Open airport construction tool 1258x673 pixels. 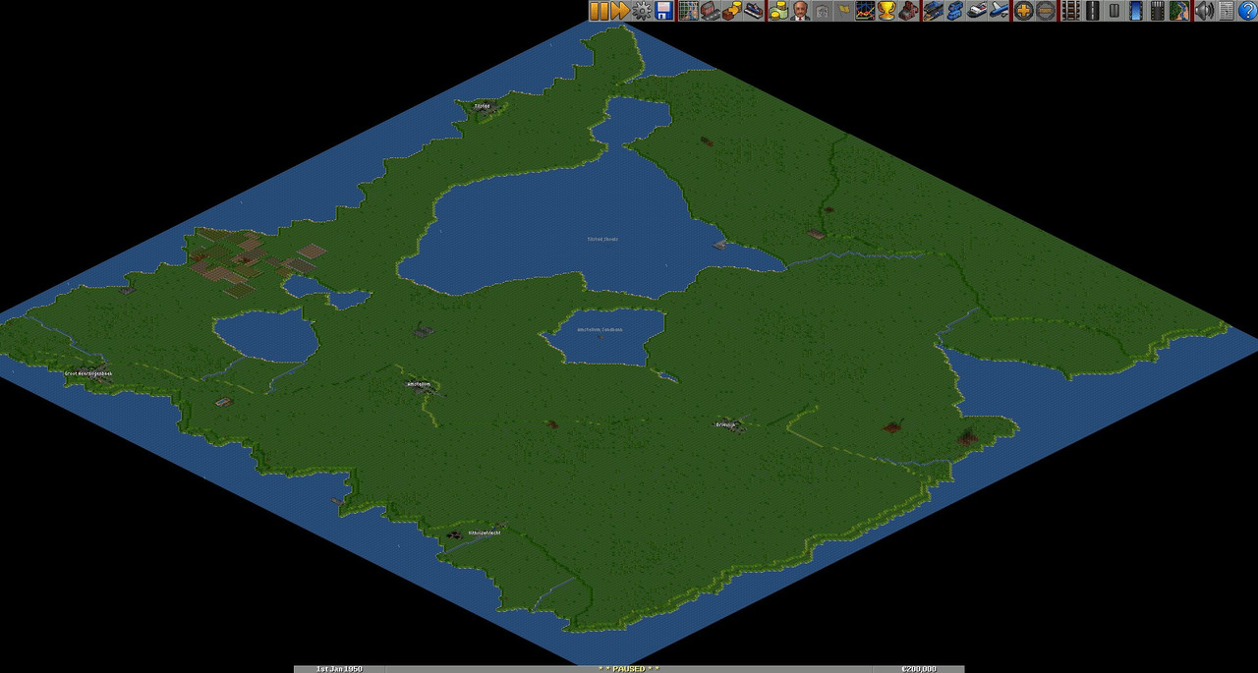coord(1156,11)
